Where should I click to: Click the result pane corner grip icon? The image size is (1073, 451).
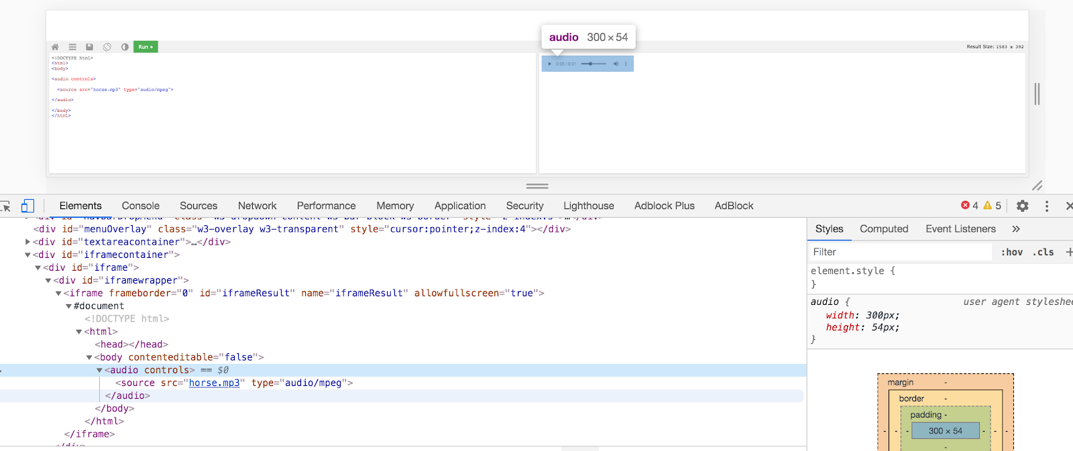[x=1037, y=186]
